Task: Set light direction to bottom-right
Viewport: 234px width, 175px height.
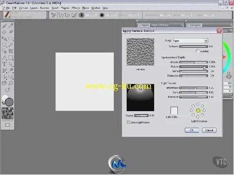Action: (202, 115)
